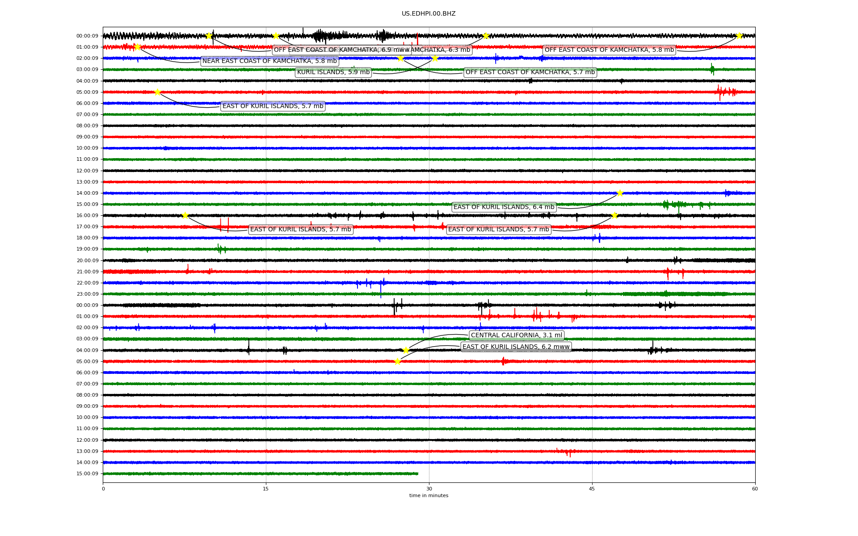Click the star connected to the 6.9 mww label

click(209, 36)
